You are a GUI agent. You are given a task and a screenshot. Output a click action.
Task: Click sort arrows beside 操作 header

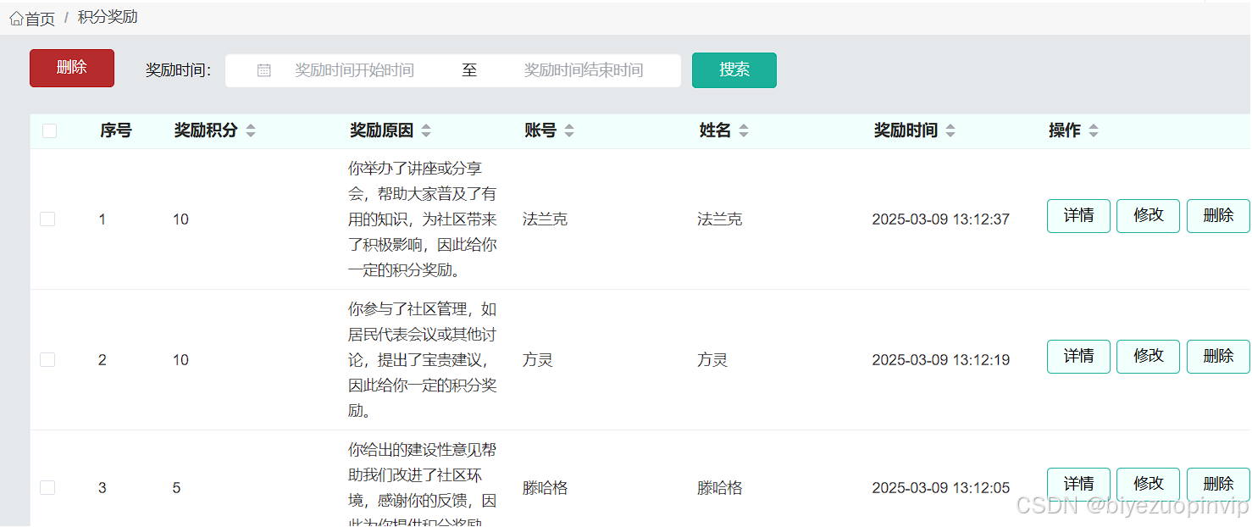[x=1094, y=130]
